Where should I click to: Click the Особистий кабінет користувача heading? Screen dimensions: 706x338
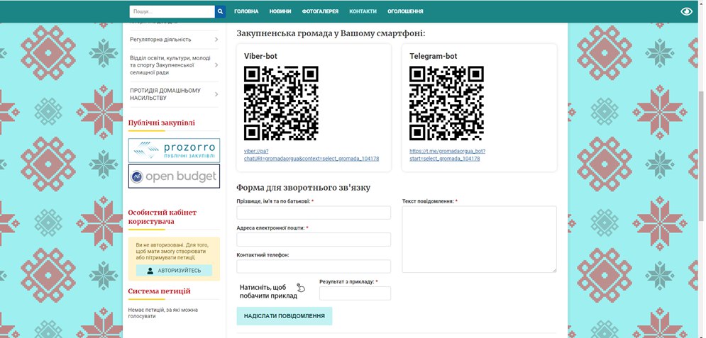[x=162, y=217]
